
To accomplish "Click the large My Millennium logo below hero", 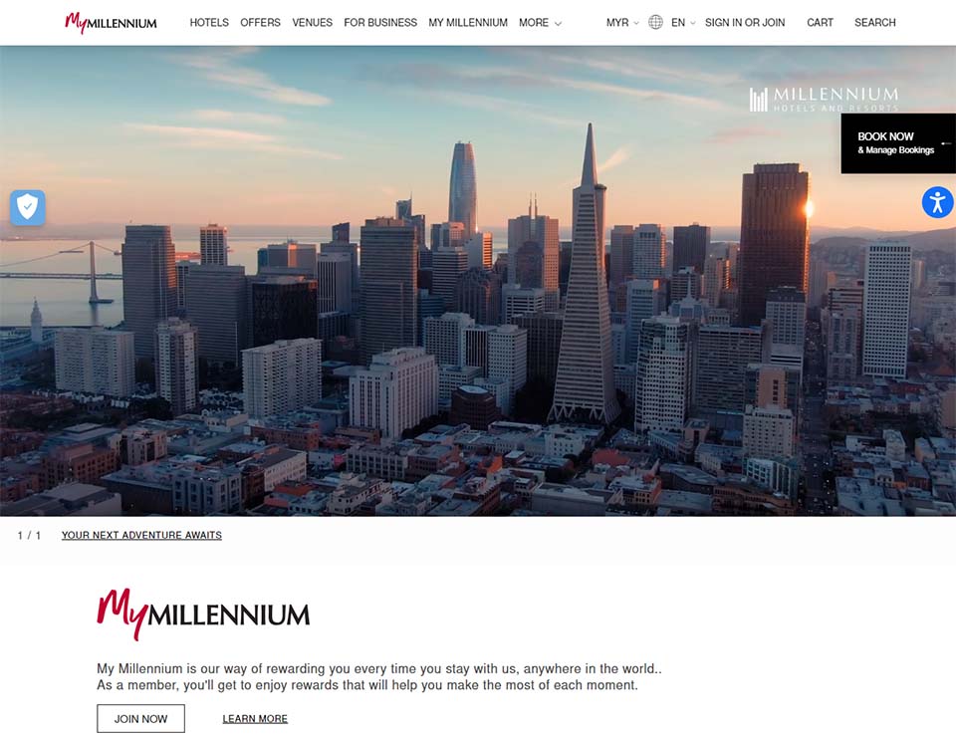I will tap(203, 614).
